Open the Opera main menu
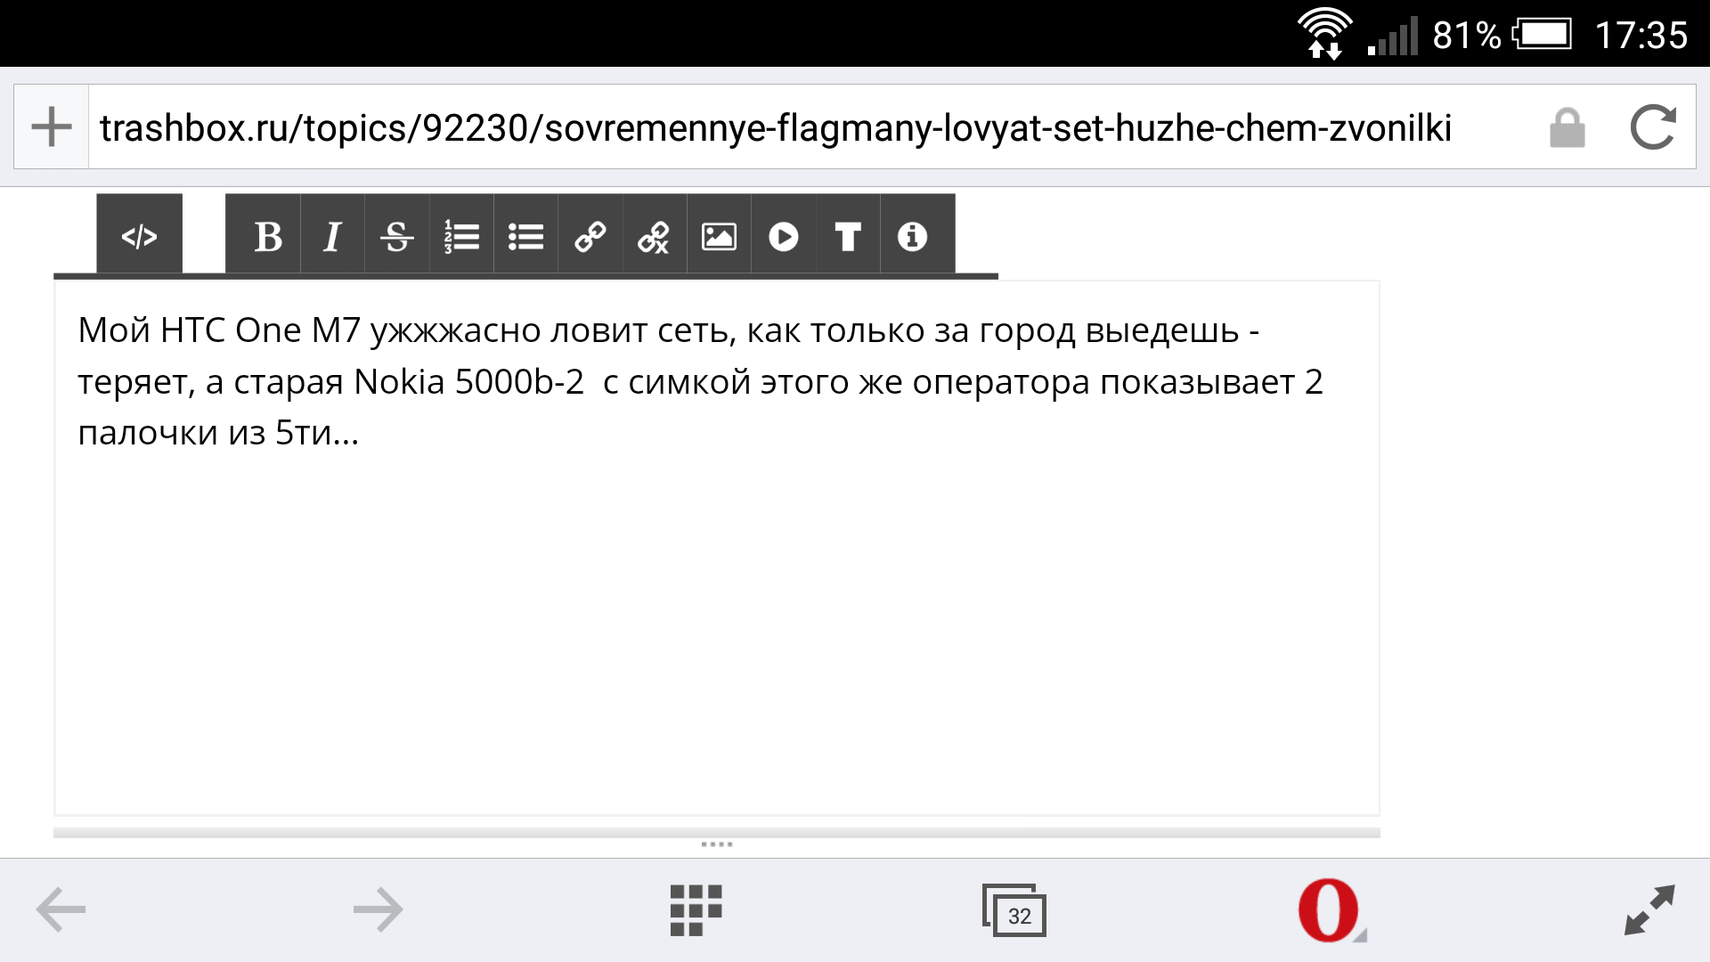 pos(1331,910)
